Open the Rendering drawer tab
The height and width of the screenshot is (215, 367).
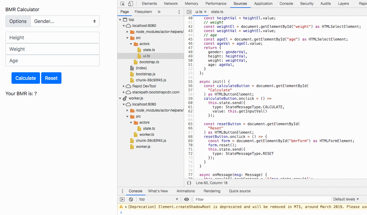(x=212, y=191)
